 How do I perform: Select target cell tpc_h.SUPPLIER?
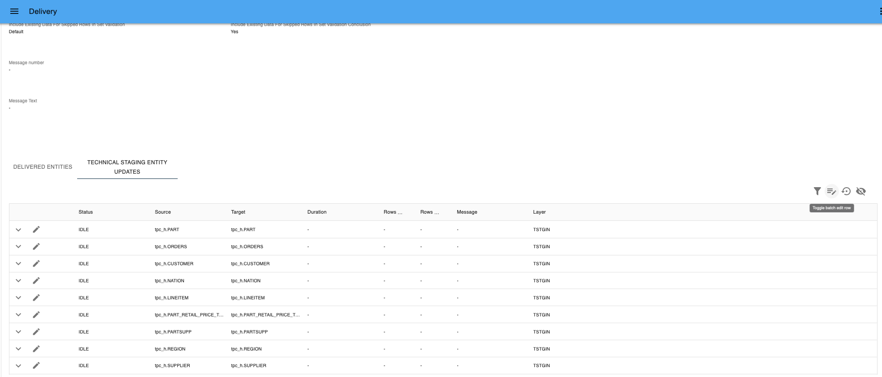pos(249,366)
